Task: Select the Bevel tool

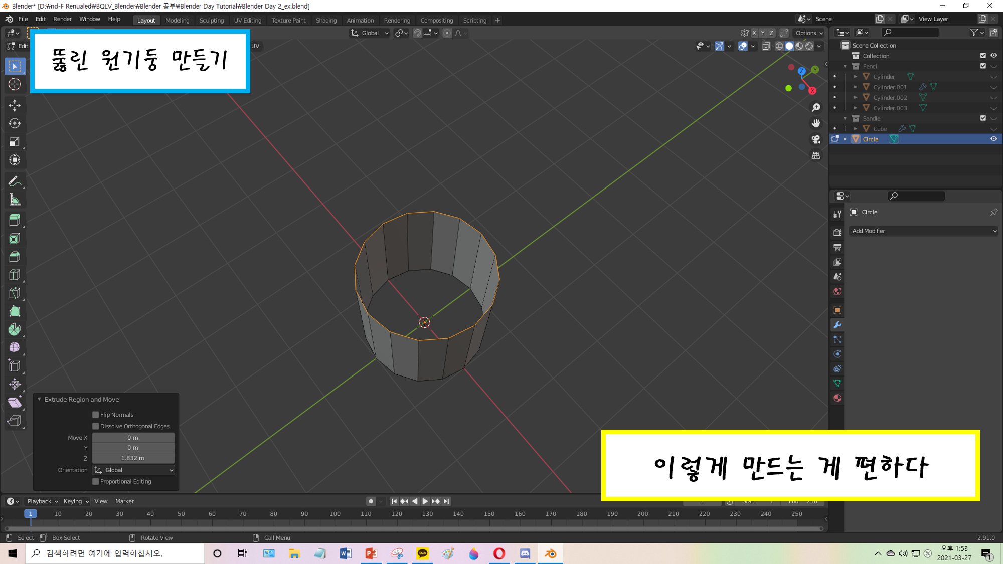Action: [15, 257]
